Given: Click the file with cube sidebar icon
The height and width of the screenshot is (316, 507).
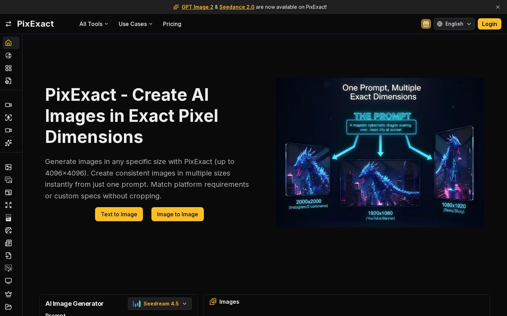Looking at the screenshot, I should pyautogui.click(x=8, y=81).
